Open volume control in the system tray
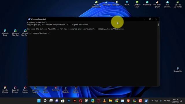The height and width of the screenshot is (104, 185). (169, 101)
